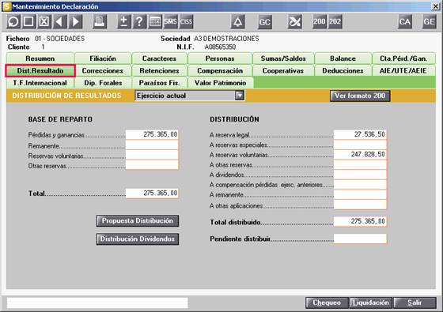Click the refresh circular arrow toolbar icon

click(x=13, y=22)
